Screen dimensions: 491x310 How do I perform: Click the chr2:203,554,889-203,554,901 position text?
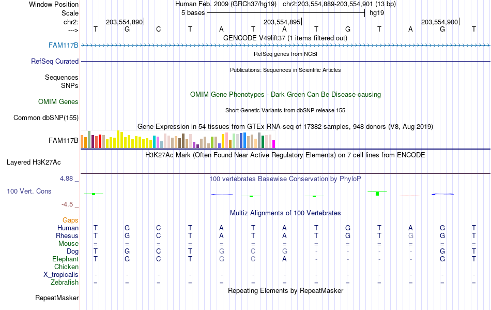point(328,4)
